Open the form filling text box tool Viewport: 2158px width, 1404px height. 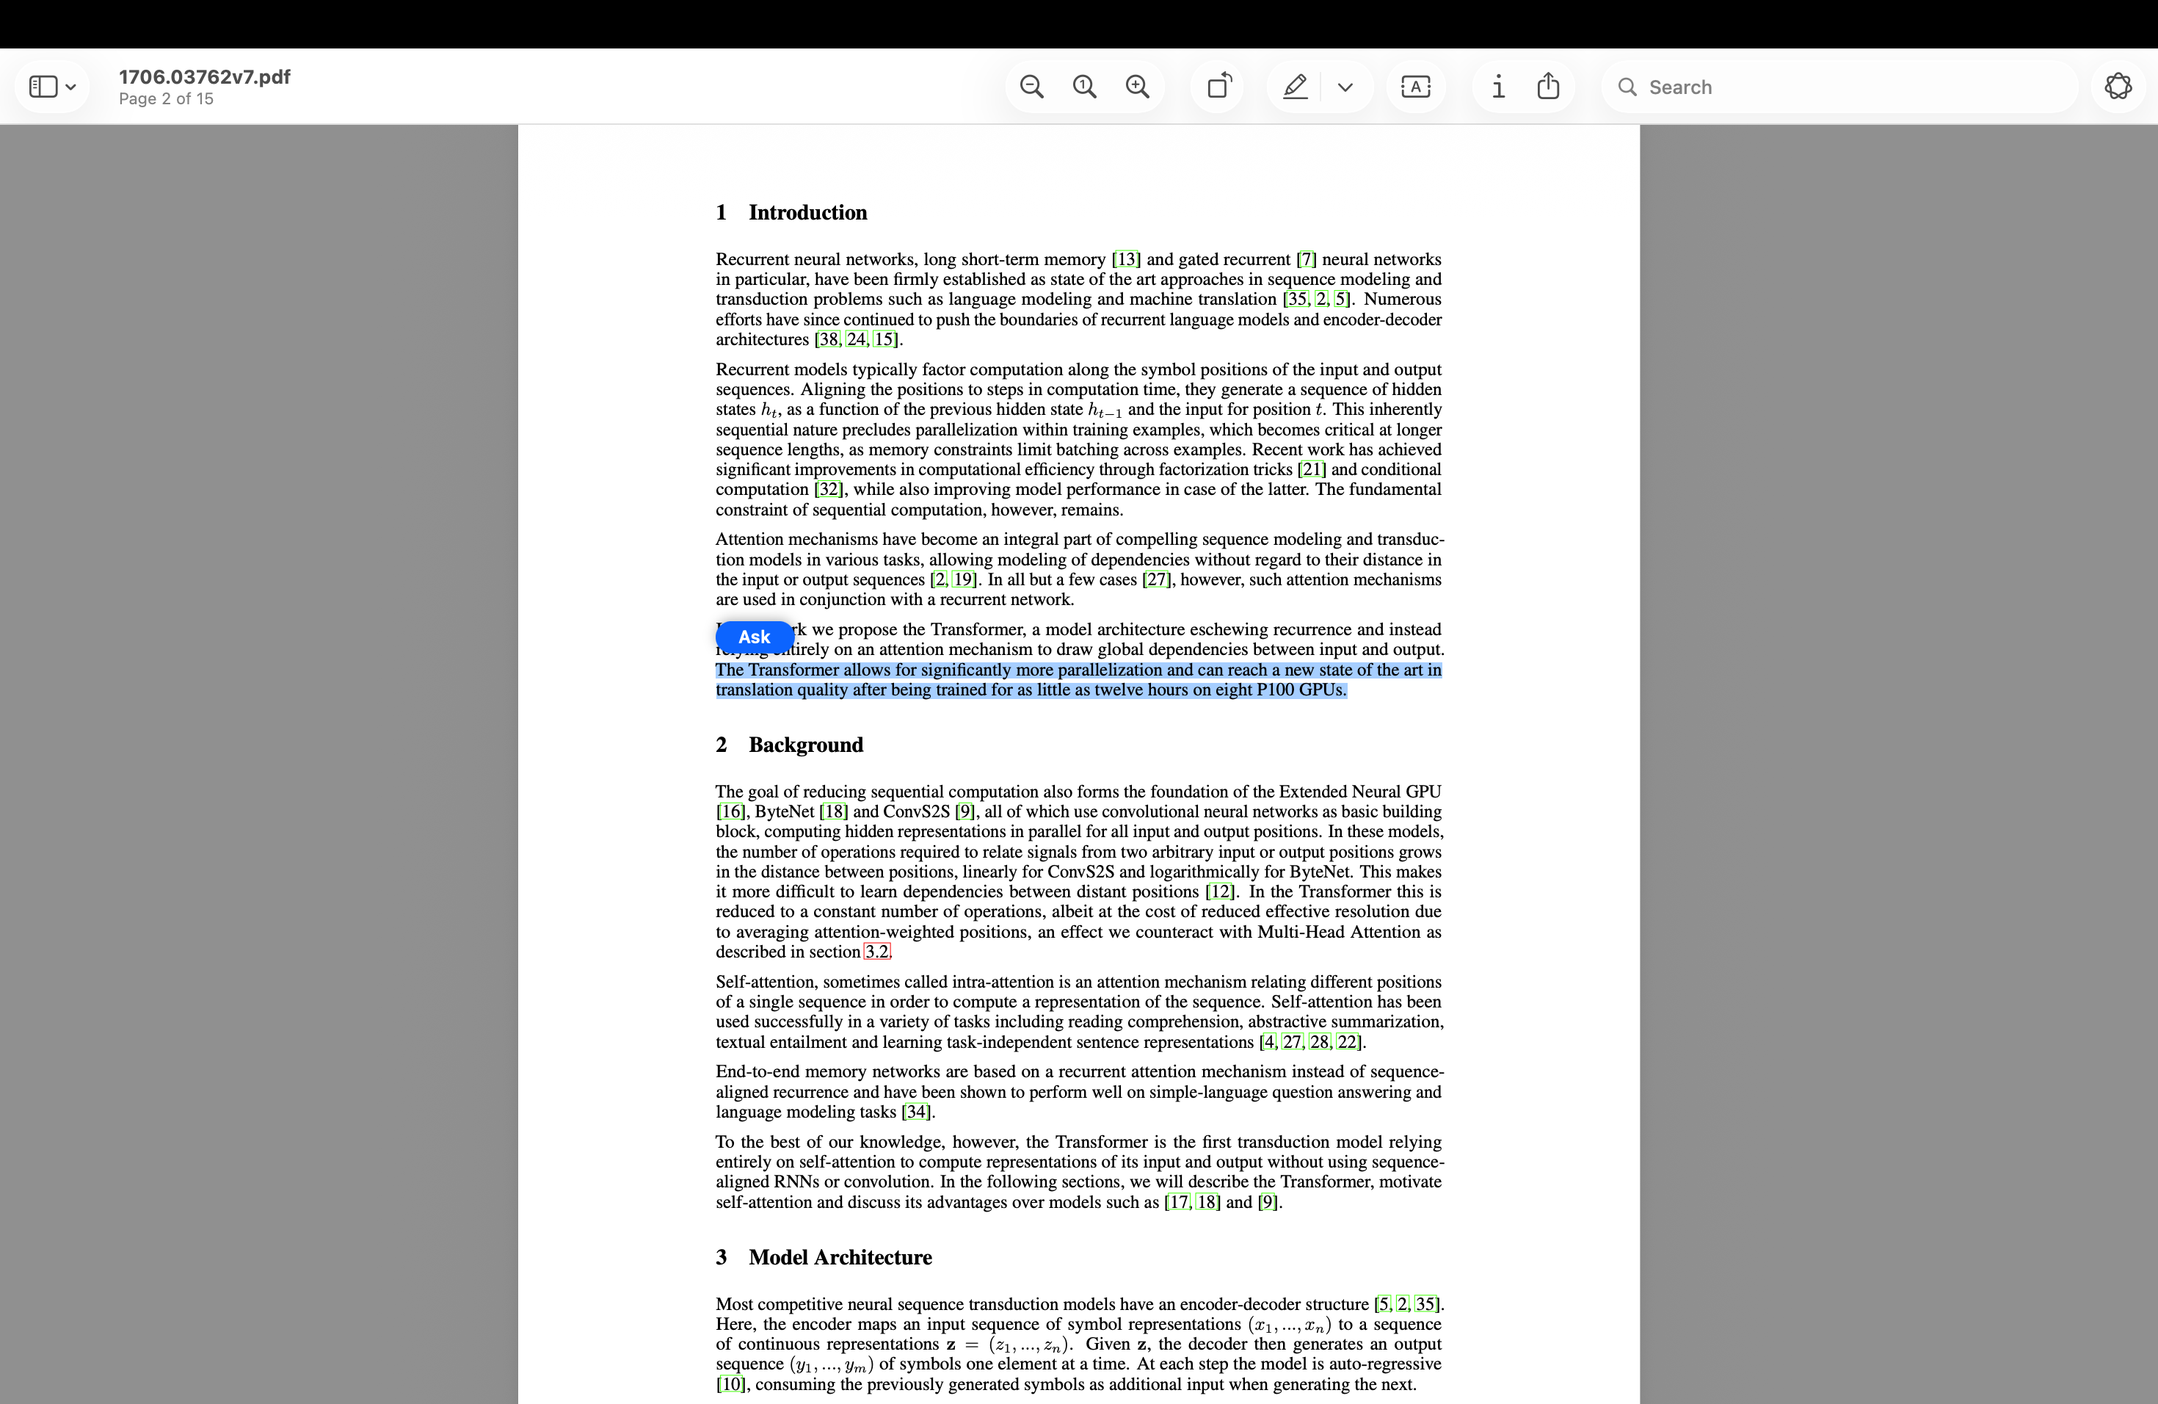[x=1415, y=87]
